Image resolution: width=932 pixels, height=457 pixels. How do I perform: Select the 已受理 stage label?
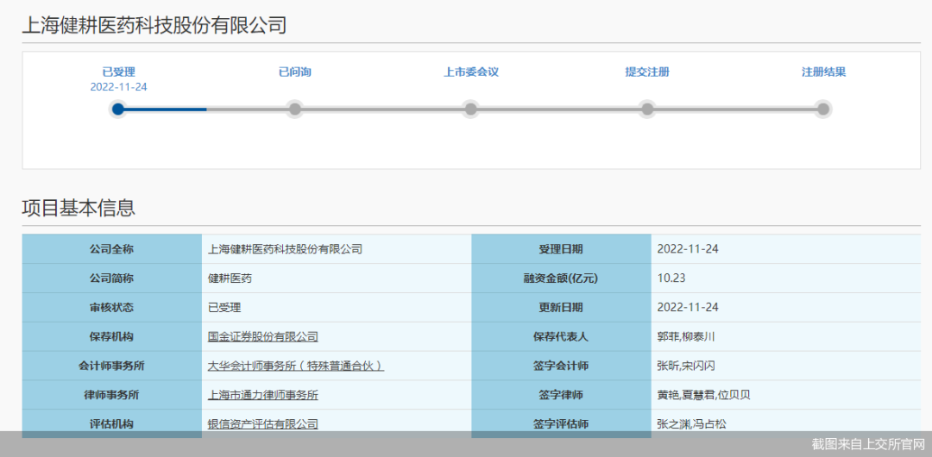click(x=118, y=72)
